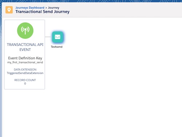Click the orange Journey Builder location pin icon
Viewport: 182px width, 137px height.
(9, 10)
